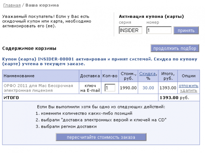Click the принять button
Viewport: 205px width, 153px height.
point(186,30)
